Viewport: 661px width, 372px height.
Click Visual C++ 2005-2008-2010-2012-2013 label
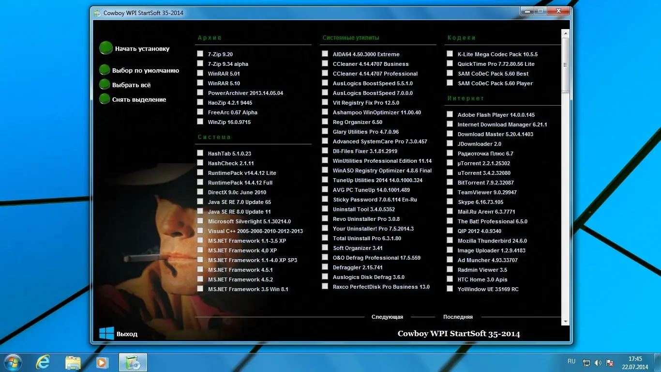click(x=255, y=231)
